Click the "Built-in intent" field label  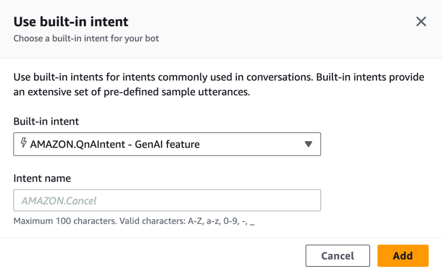tap(46, 121)
